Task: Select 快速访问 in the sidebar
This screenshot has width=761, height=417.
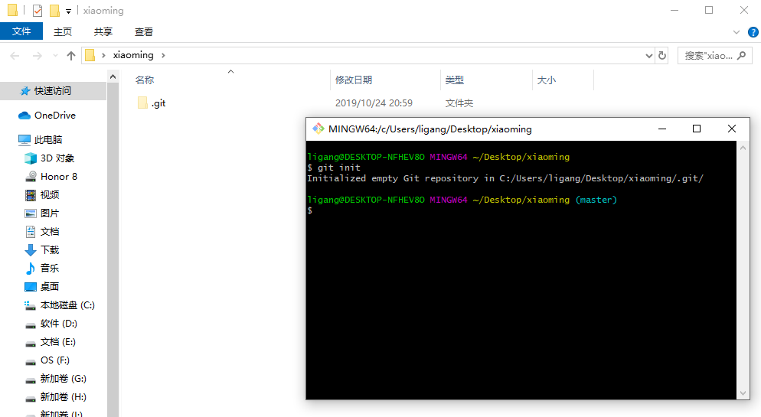Action: (x=53, y=91)
